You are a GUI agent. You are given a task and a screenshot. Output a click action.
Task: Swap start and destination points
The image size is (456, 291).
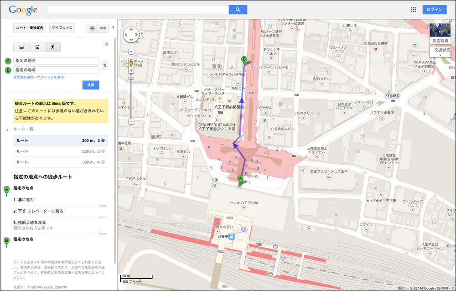point(105,66)
